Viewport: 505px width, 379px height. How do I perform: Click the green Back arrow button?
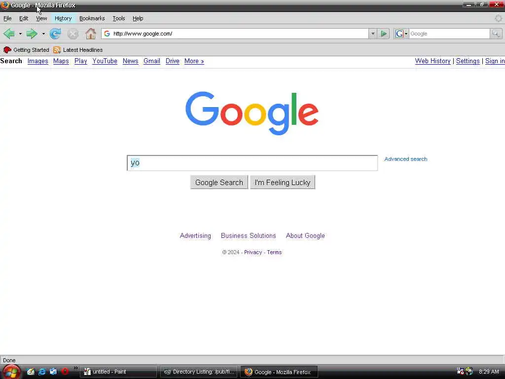click(9, 34)
